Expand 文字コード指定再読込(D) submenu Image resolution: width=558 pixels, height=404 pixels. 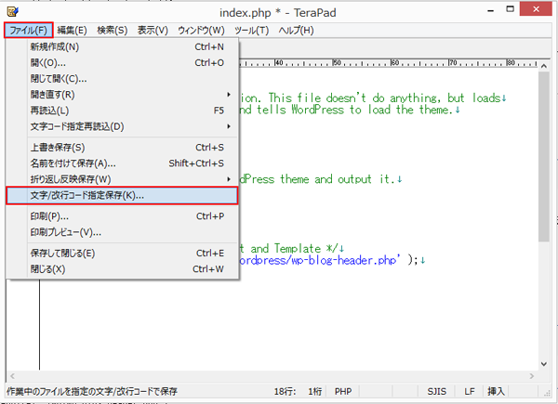(122, 127)
